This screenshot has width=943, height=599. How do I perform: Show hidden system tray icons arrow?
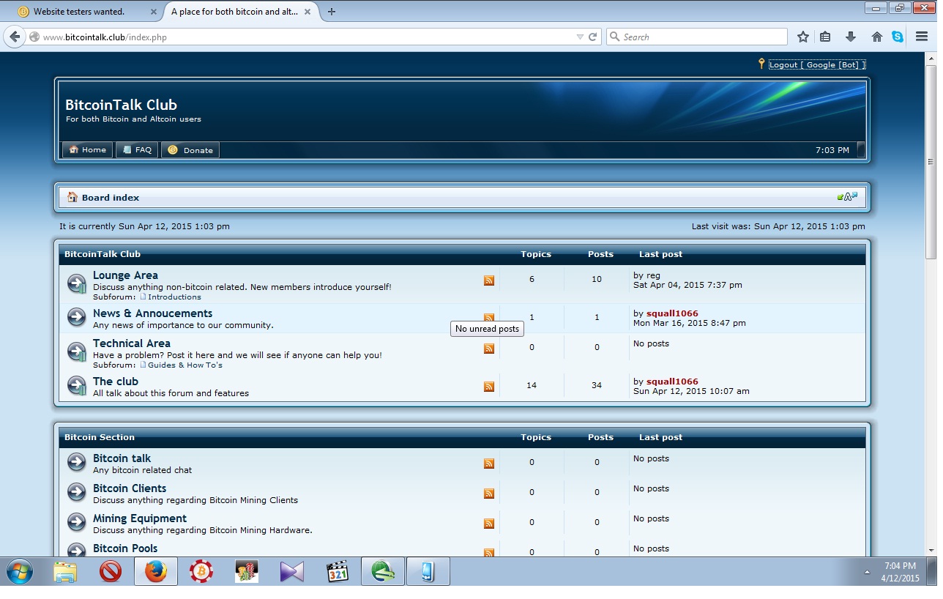[867, 572]
